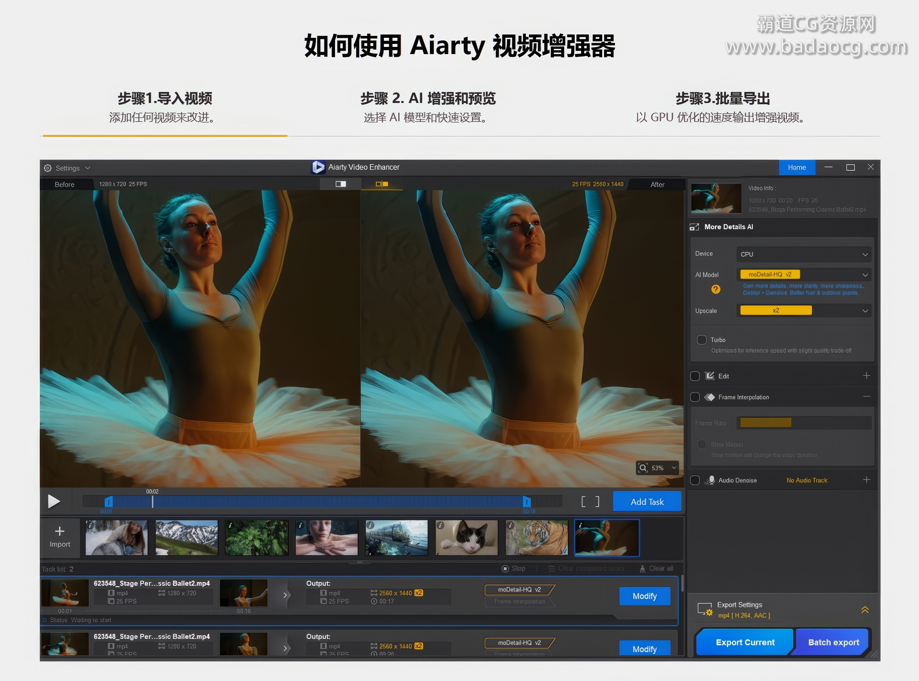The image size is (919, 681).
Task: Click Modify on the first task
Action: [x=645, y=596]
